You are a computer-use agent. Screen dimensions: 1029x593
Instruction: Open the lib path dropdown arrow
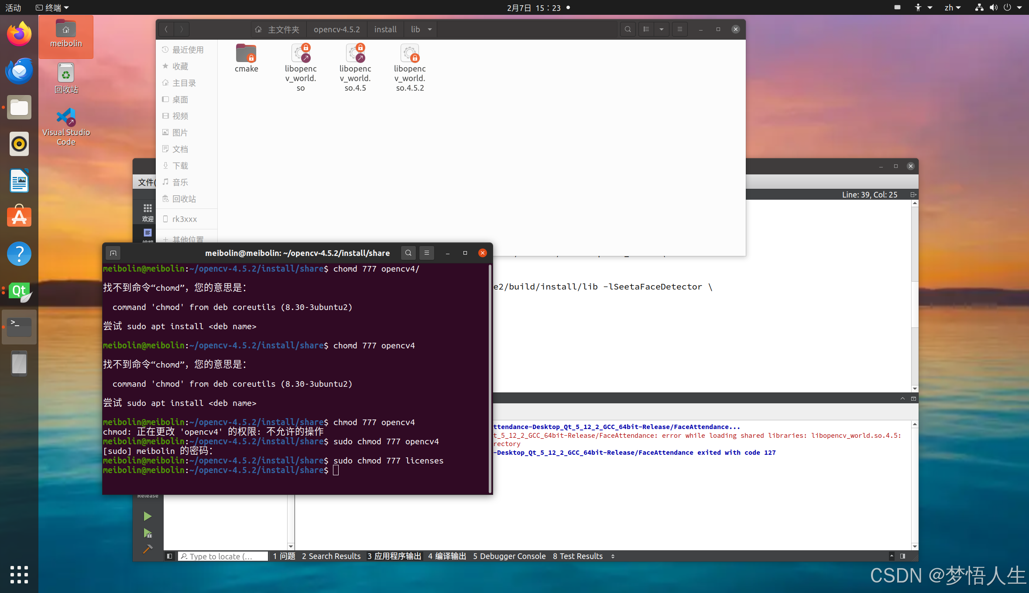(430, 29)
